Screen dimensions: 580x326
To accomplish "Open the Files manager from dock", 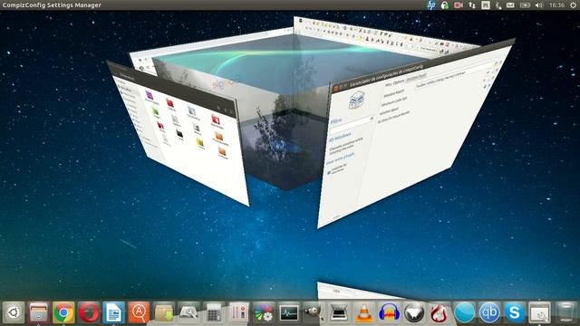I will point(38,312).
